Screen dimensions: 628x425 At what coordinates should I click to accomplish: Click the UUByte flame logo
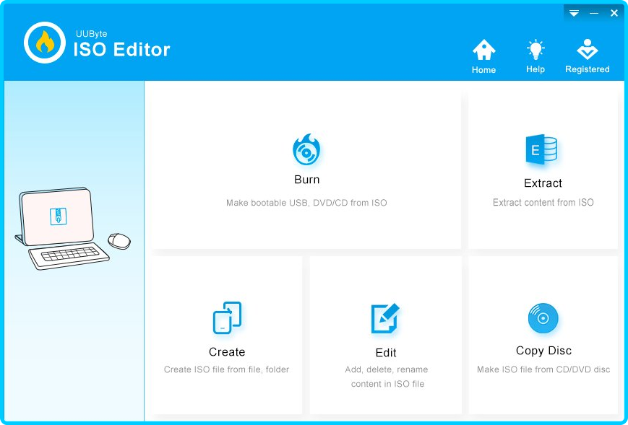(x=45, y=43)
